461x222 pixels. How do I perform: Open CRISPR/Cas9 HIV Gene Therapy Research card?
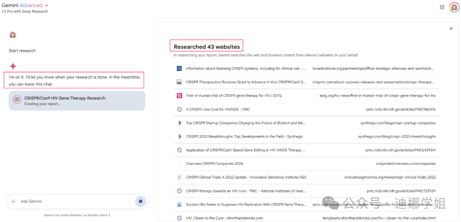(x=77, y=101)
